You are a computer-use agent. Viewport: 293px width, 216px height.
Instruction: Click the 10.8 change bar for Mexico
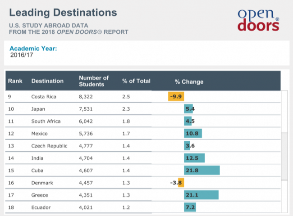(193, 133)
